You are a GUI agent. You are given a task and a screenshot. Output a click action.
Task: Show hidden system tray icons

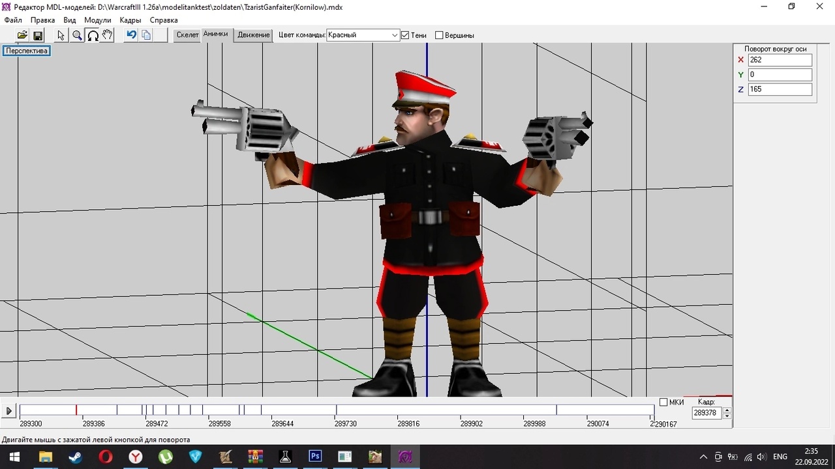click(x=703, y=457)
